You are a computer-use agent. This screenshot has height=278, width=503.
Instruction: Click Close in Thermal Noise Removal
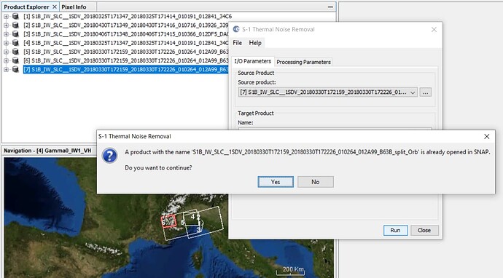coord(424,230)
